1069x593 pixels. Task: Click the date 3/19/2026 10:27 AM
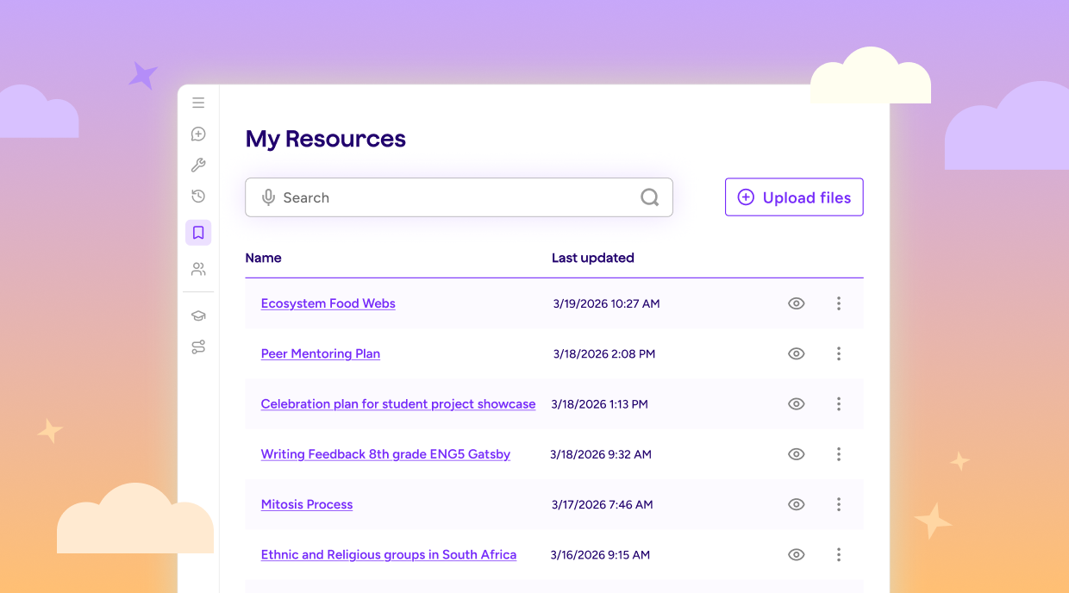607,303
